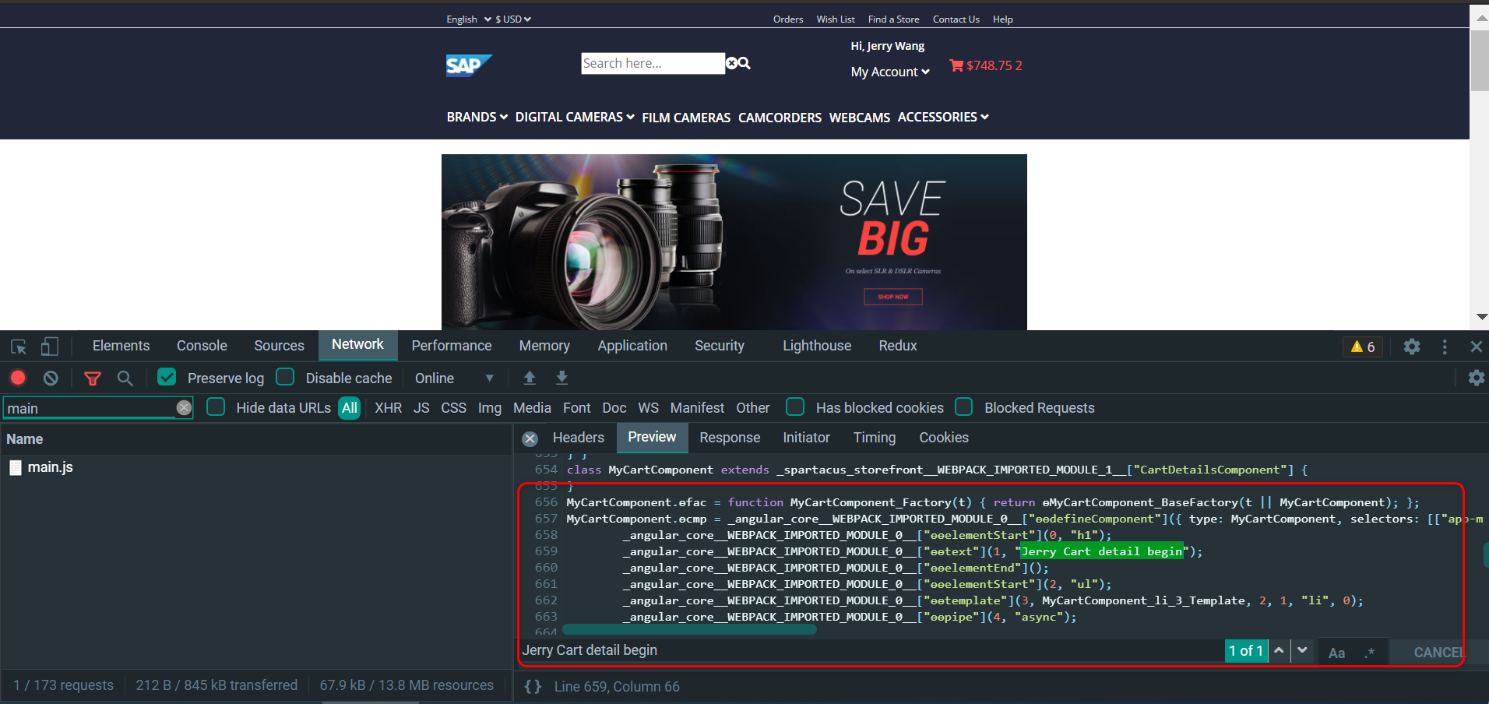The height and width of the screenshot is (704, 1489).
Task: Click the Orders link
Action: coord(787,19)
